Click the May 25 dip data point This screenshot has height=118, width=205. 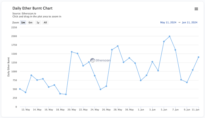pyautogui.click(x=100, y=89)
